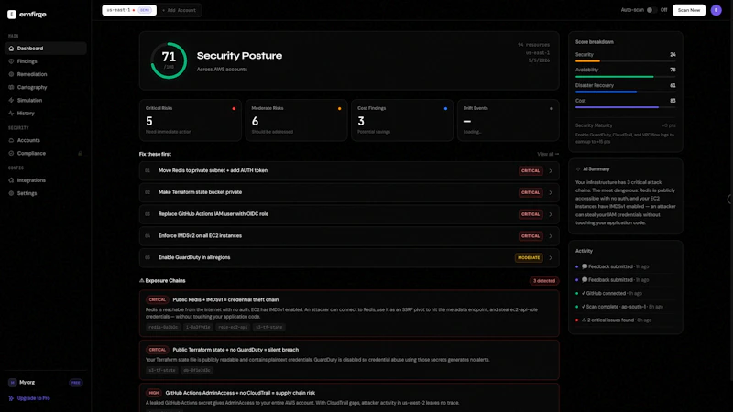Toggle the Auto-scan switch
The image size is (733, 412).
click(x=651, y=10)
